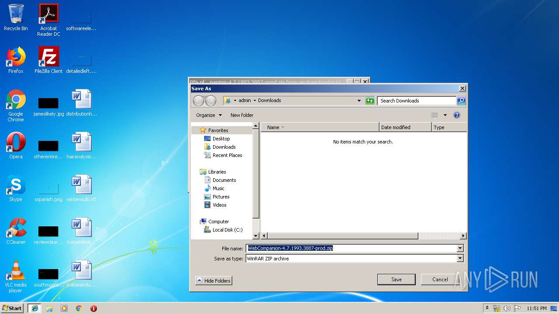
Task: Open the Organize menu
Action: coord(209,115)
